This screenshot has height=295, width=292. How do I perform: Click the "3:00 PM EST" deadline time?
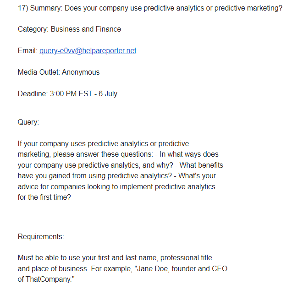tap(70, 94)
